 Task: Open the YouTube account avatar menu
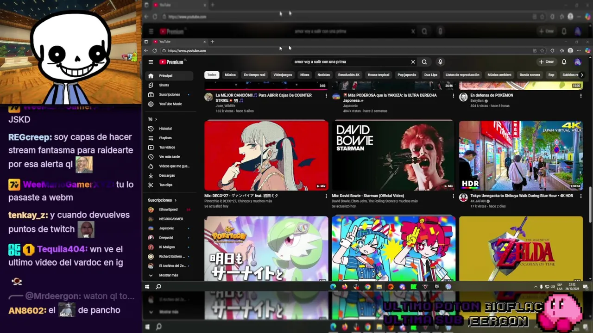click(578, 62)
